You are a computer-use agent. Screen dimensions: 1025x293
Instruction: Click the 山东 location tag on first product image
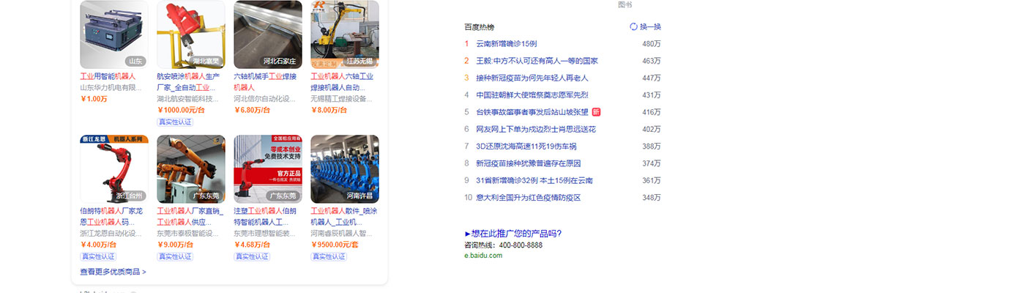[135, 62]
